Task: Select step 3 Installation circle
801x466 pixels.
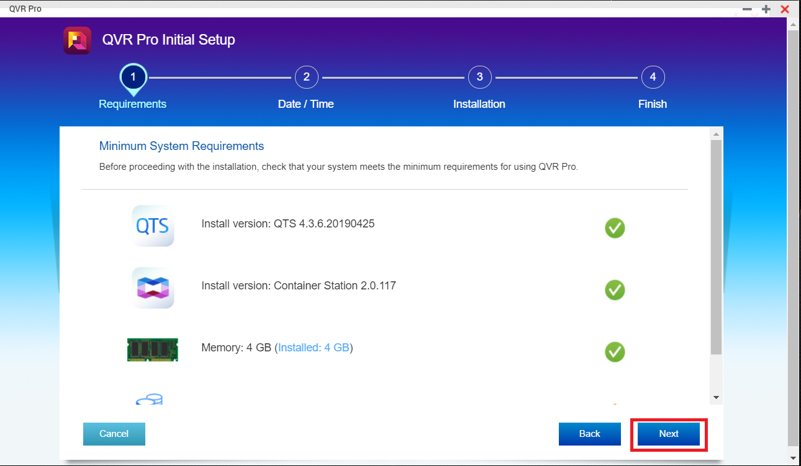Action: 479,77
